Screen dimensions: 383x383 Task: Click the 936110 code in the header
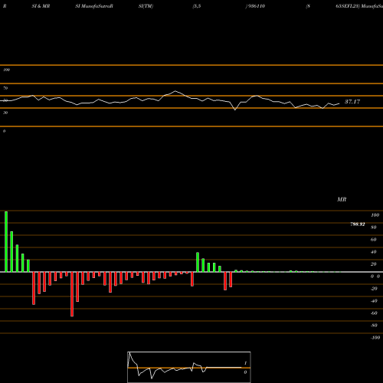coord(256,6)
